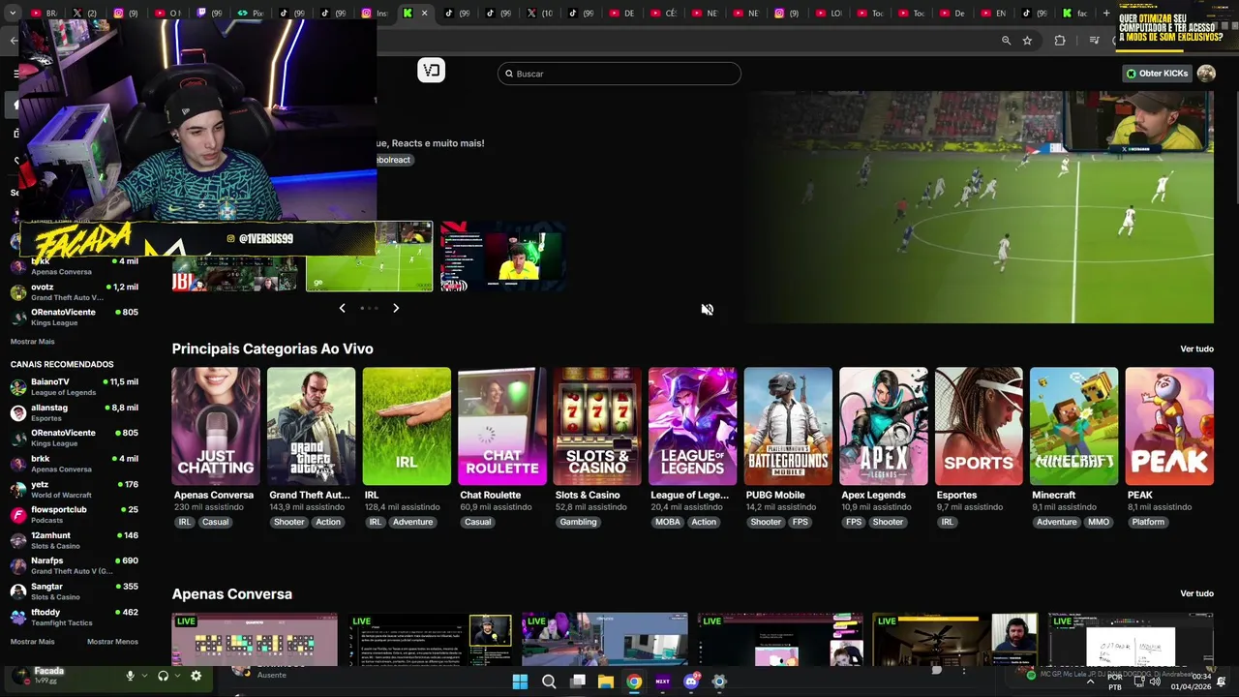The image size is (1239, 697).
Task: Unmute the featured stream speaker icon
Action: tap(708, 309)
